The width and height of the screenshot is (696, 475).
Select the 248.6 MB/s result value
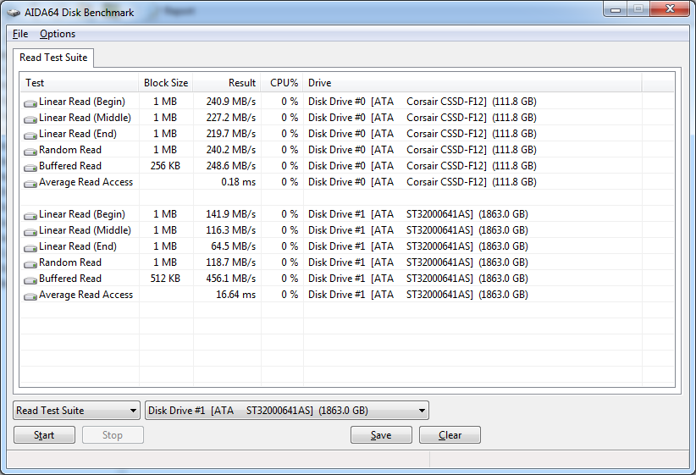click(231, 166)
